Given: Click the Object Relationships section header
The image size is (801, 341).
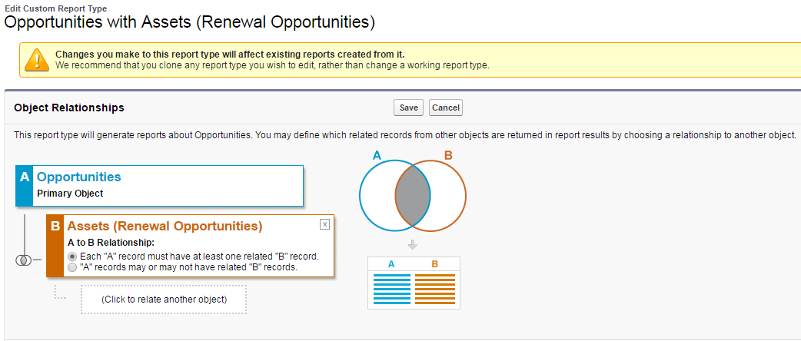Looking at the screenshot, I should 69,108.
